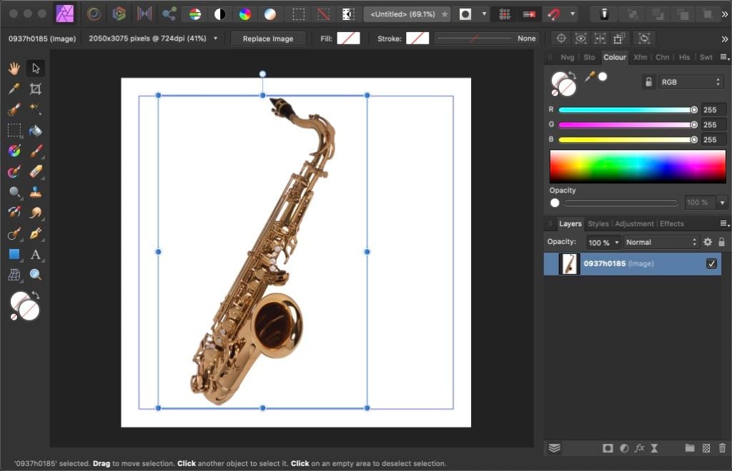Toggle visibility checkbox of layer 0937h0185
Screen dimensions: 732x471
pyautogui.click(x=712, y=264)
